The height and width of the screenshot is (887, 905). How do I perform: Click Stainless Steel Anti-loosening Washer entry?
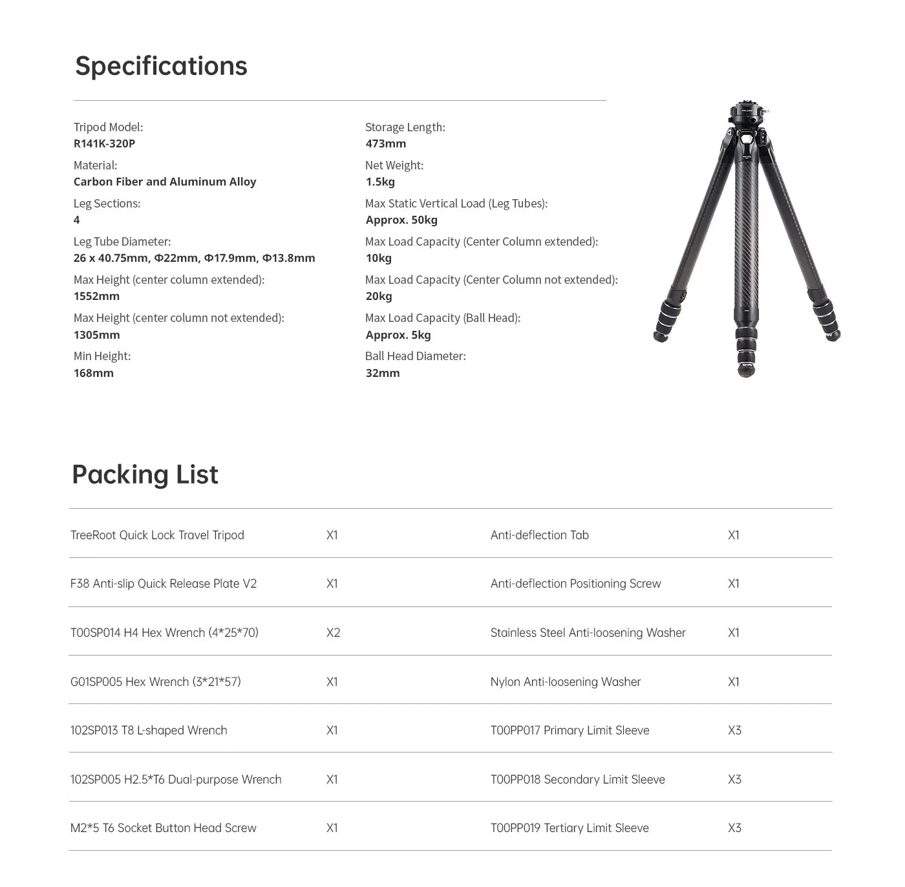tap(588, 633)
